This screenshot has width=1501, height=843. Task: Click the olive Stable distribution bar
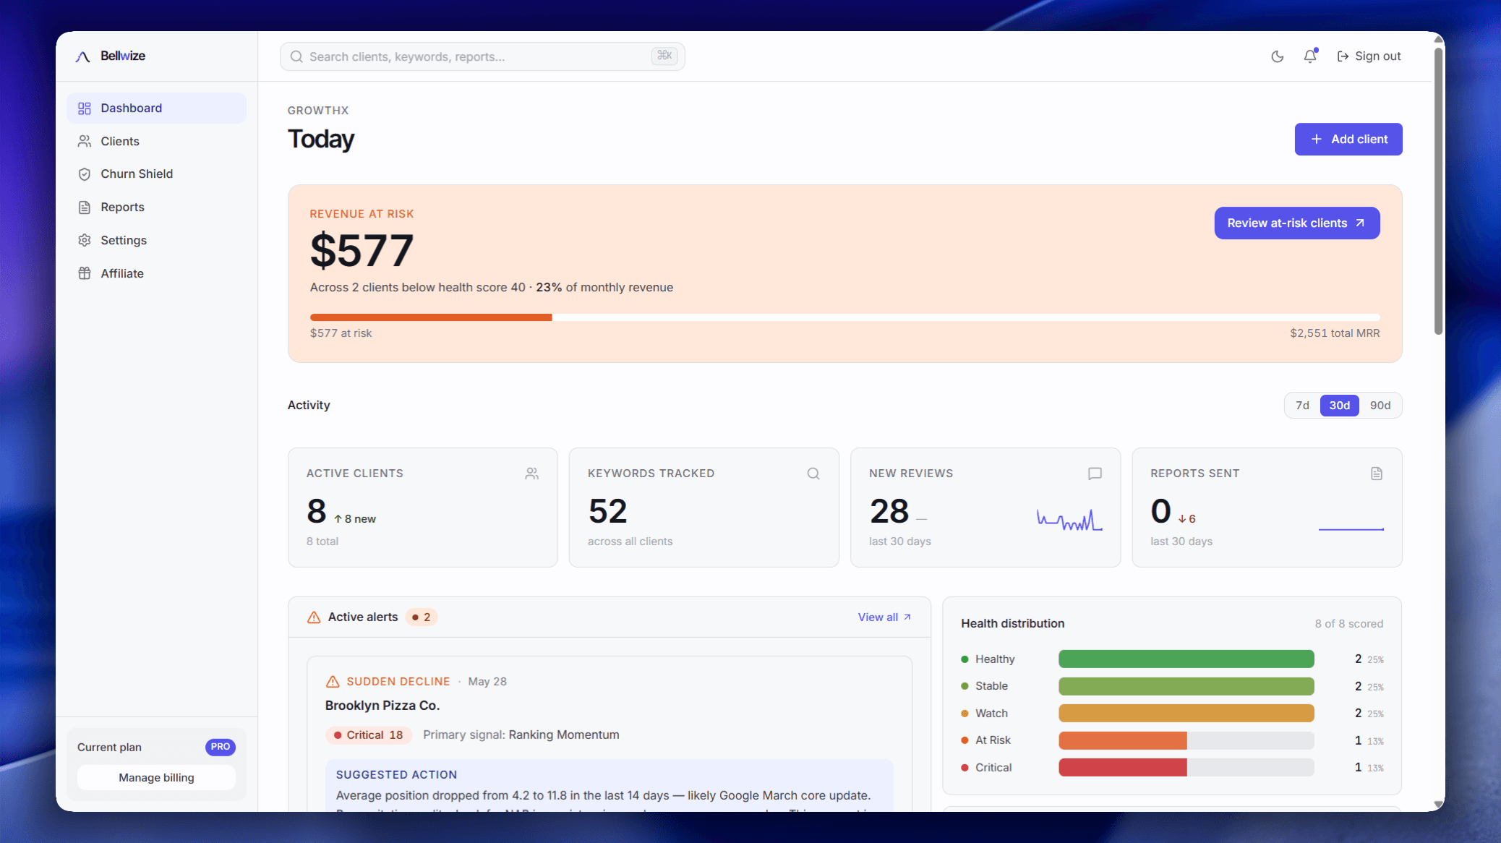(x=1186, y=686)
